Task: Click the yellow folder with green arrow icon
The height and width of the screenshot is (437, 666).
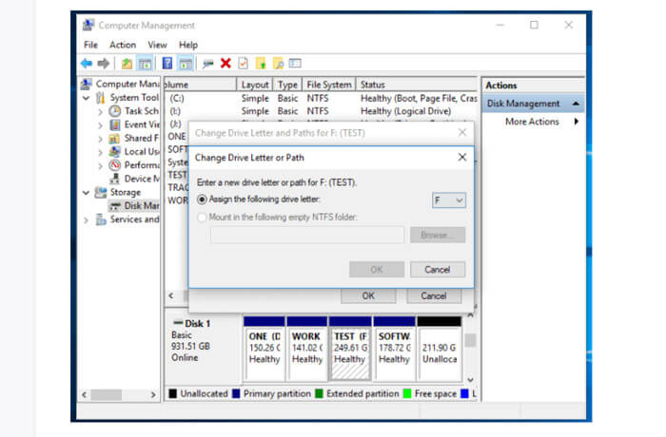Action: [x=261, y=64]
